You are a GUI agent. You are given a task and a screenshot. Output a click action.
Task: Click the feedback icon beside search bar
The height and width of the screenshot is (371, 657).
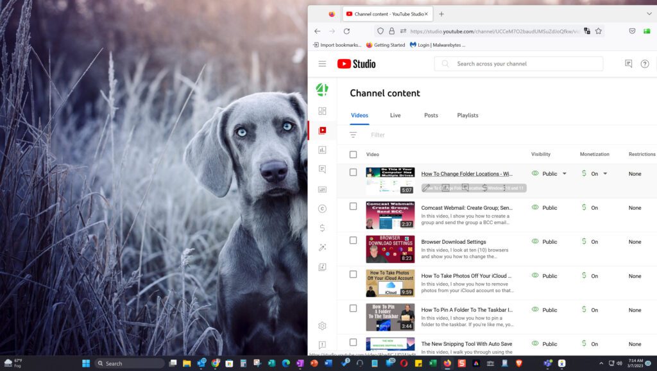629,64
